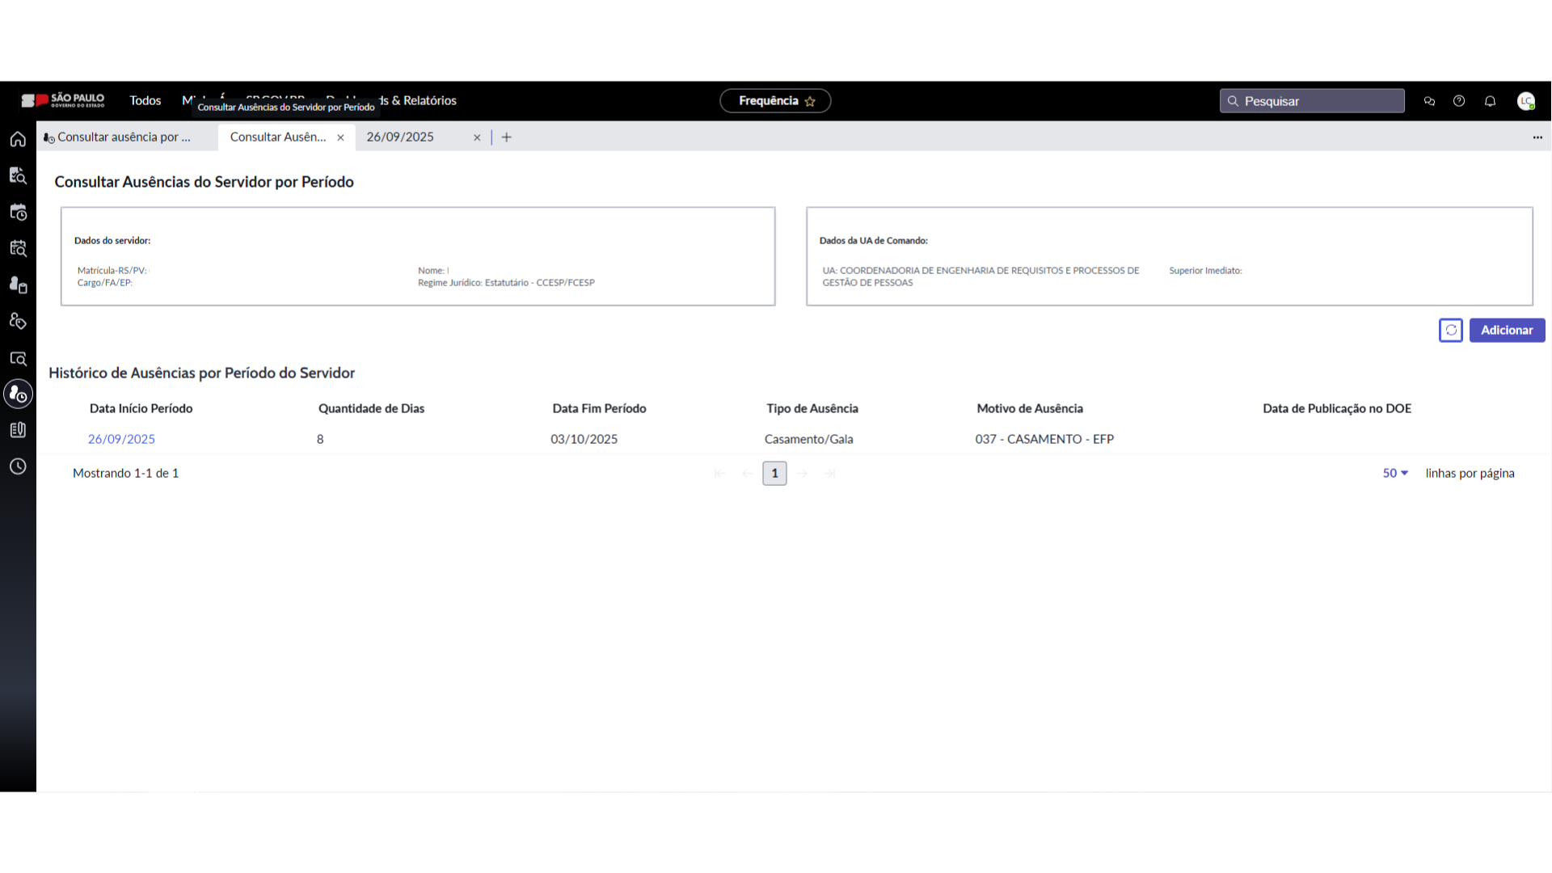This screenshot has height=873, width=1552.
Task: Click the calendar search sidebar icon
Action: 18,248
